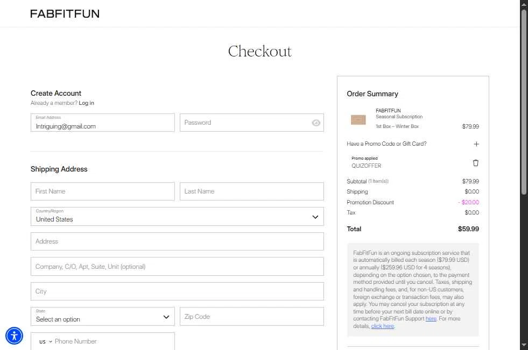Select the Zip Code field
The height and width of the screenshot is (350, 528).
(251, 317)
